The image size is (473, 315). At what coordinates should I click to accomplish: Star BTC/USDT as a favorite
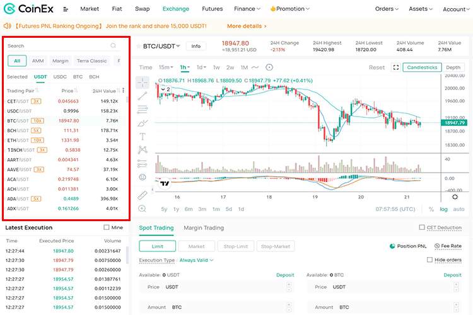tap(139, 47)
